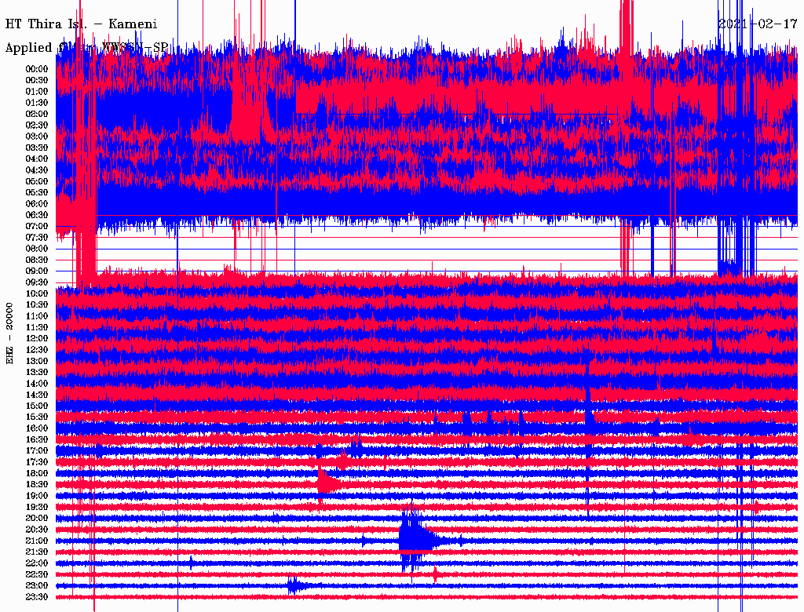Select the 23:00 time label

coord(37,586)
